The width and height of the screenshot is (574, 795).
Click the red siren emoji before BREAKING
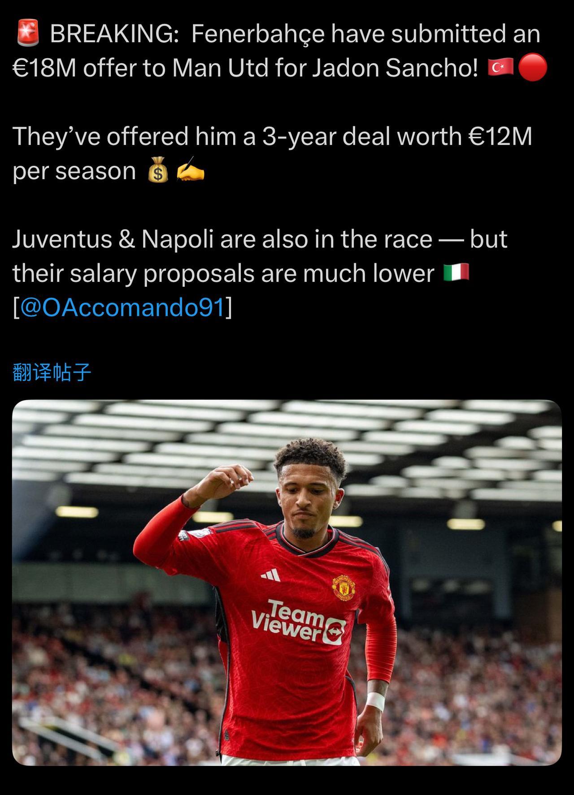tap(28, 34)
